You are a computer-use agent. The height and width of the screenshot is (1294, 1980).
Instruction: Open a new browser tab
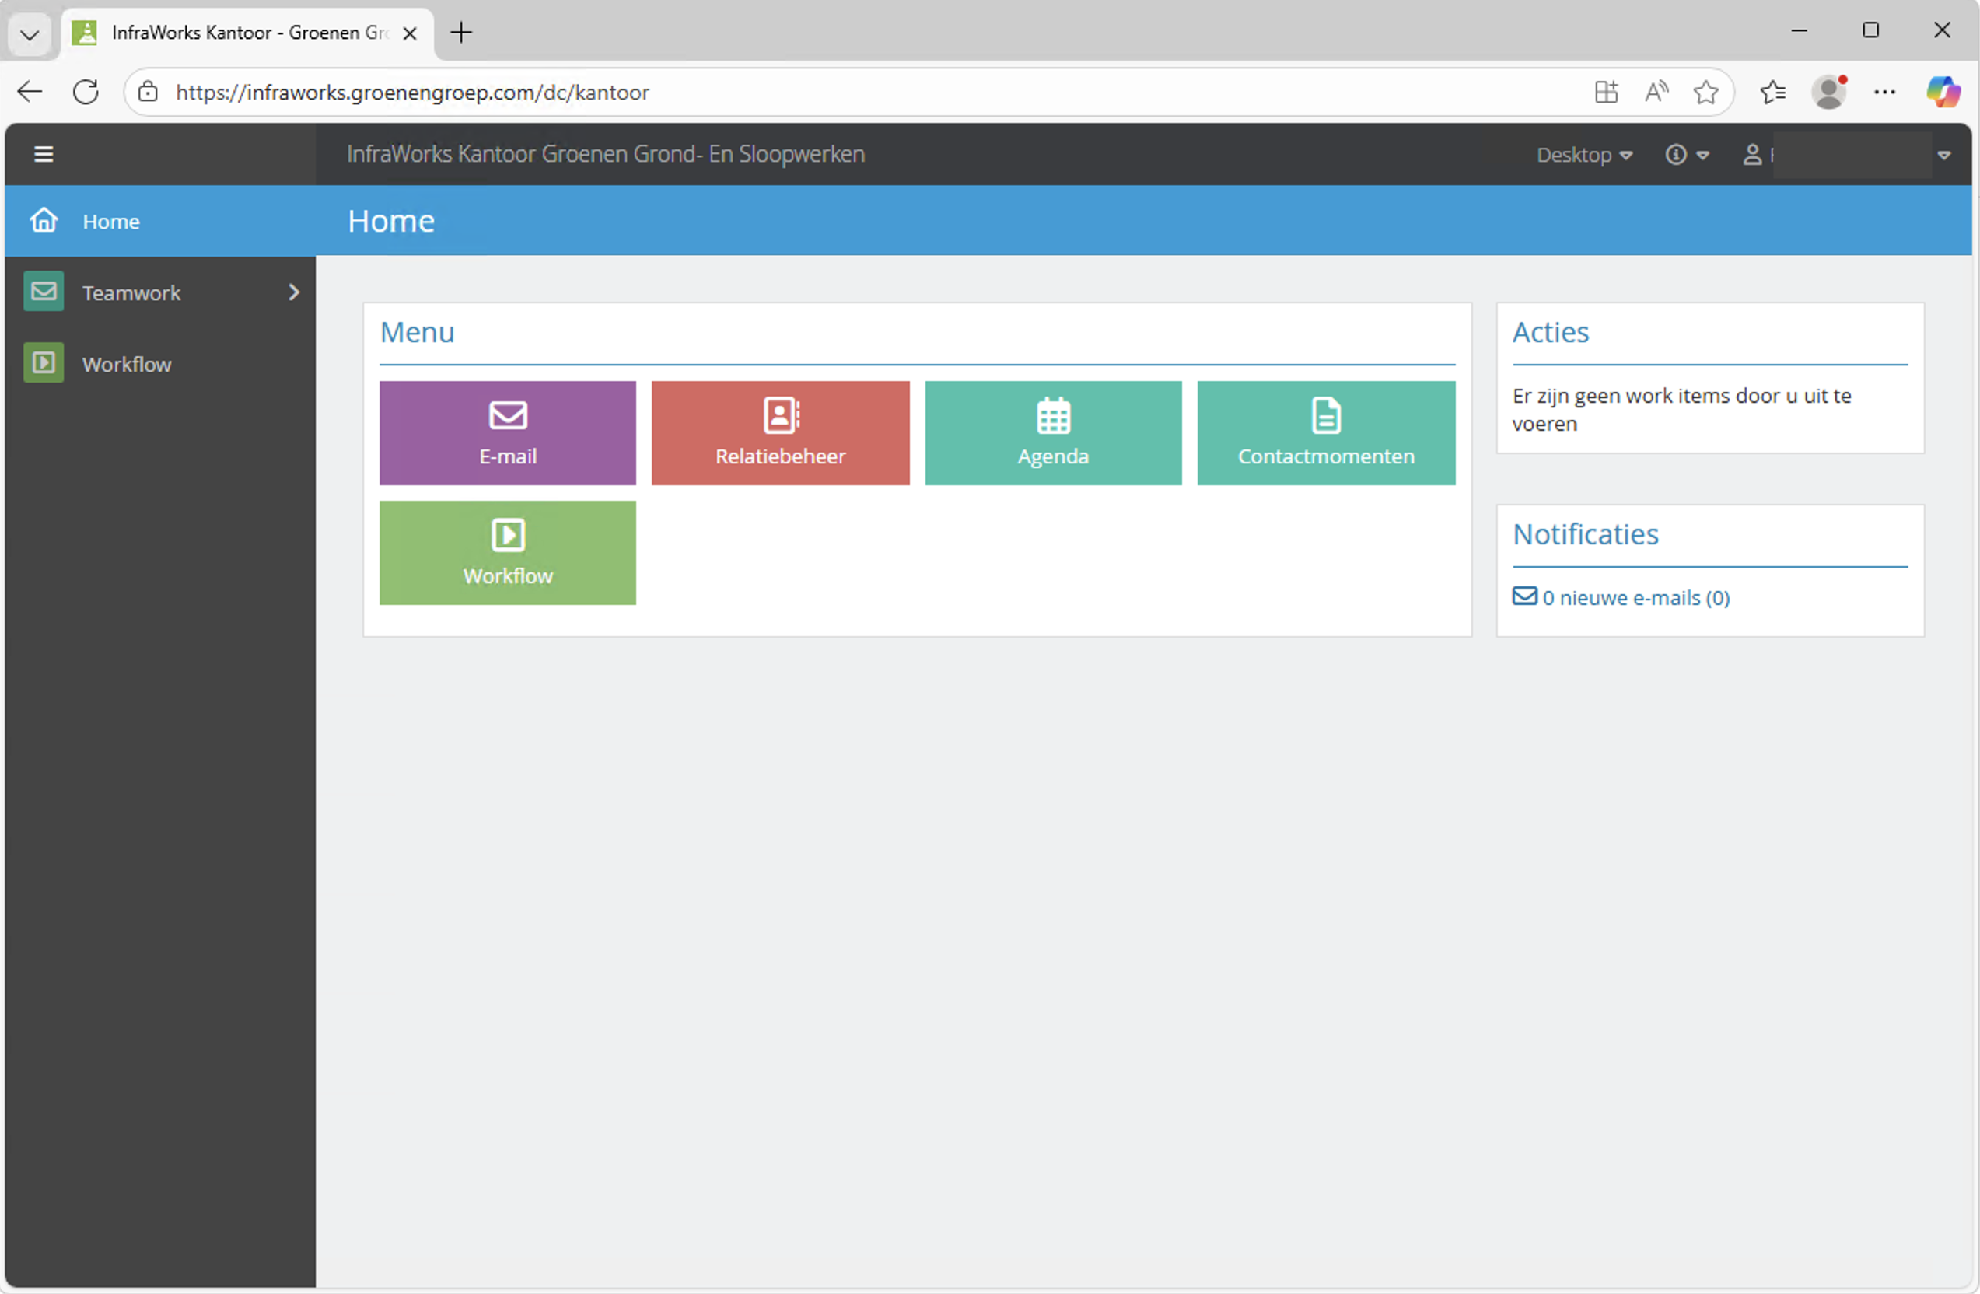click(461, 33)
